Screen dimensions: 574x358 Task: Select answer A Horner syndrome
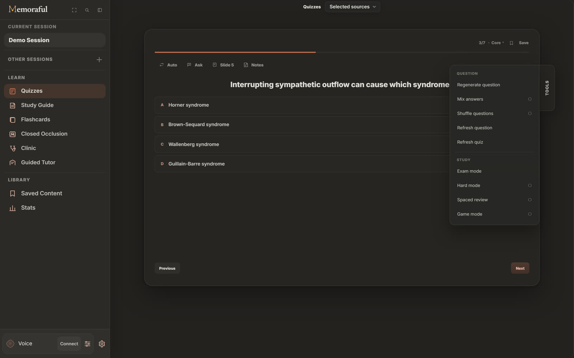click(302, 105)
